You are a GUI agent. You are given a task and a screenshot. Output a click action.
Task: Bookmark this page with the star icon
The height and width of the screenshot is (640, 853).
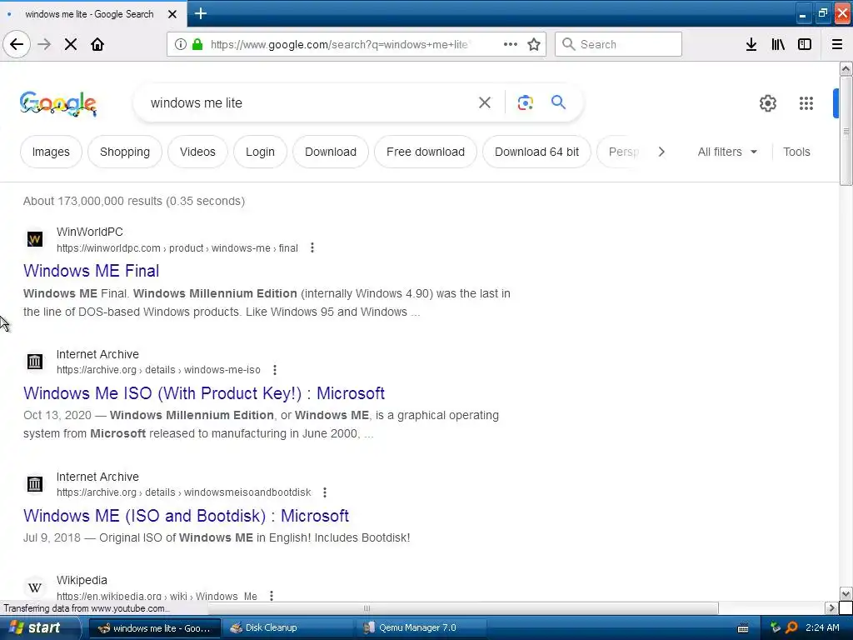point(534,44)
